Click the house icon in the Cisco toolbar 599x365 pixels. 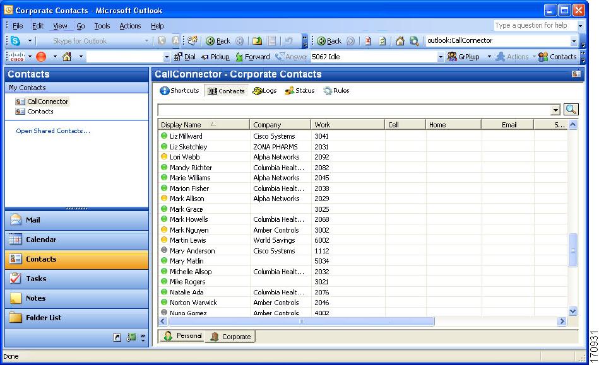(x=67, y=57)
